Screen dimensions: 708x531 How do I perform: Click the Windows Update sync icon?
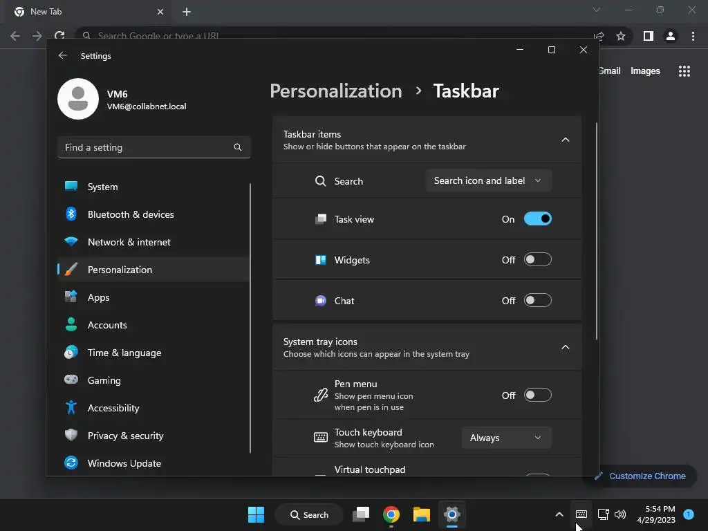(x=71, y=463)
